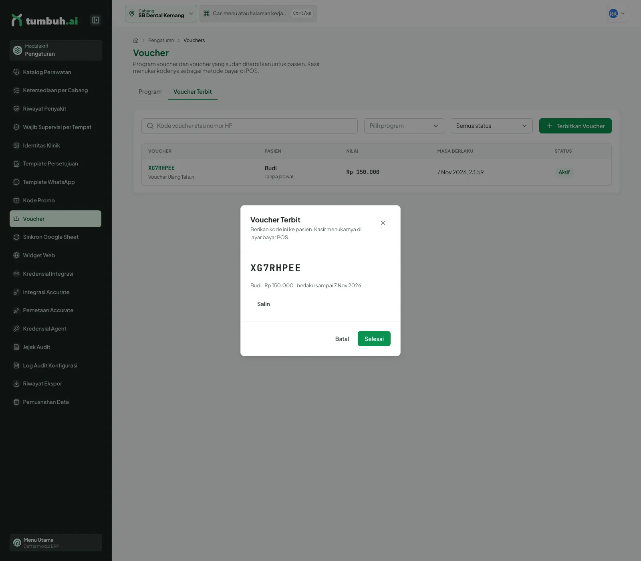Click the Riwayat Penyakit heart icon

pyautogui.click(x=16, y=109)
